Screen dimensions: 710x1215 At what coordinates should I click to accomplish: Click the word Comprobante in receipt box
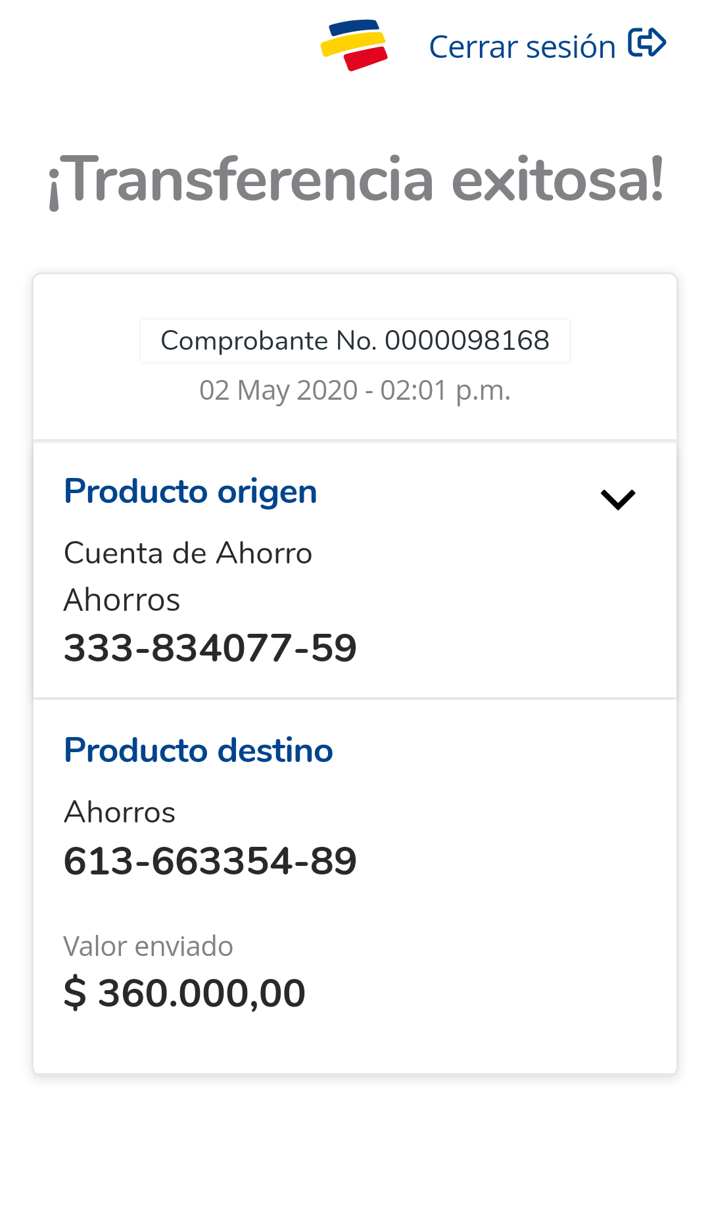click(245, 341)
